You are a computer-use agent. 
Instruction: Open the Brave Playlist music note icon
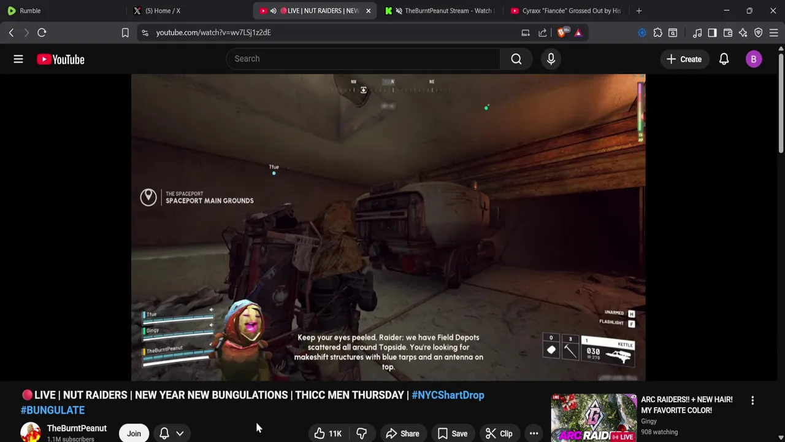(697, 33)
